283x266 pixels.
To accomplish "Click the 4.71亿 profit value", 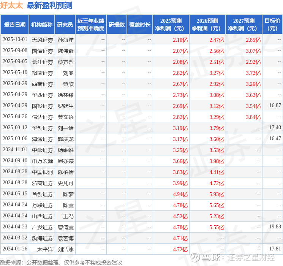I will click(180, 238).
